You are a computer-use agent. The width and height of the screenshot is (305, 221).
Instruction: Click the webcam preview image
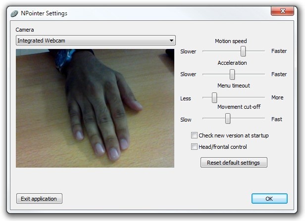click(95, 108)
